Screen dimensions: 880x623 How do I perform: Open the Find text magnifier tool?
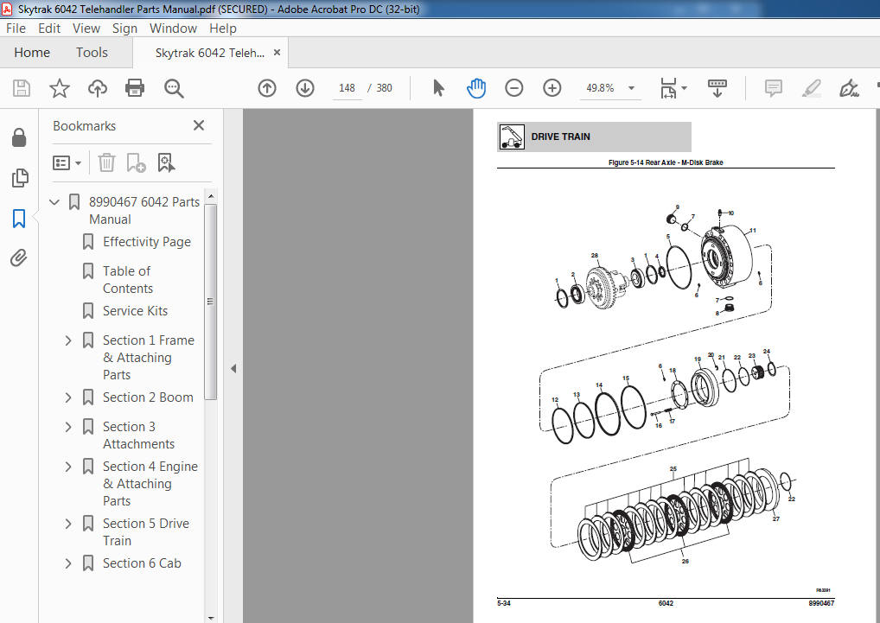tap(174, 88)
